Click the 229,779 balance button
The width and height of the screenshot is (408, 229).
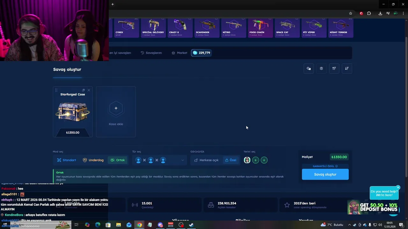pos(202,53)
